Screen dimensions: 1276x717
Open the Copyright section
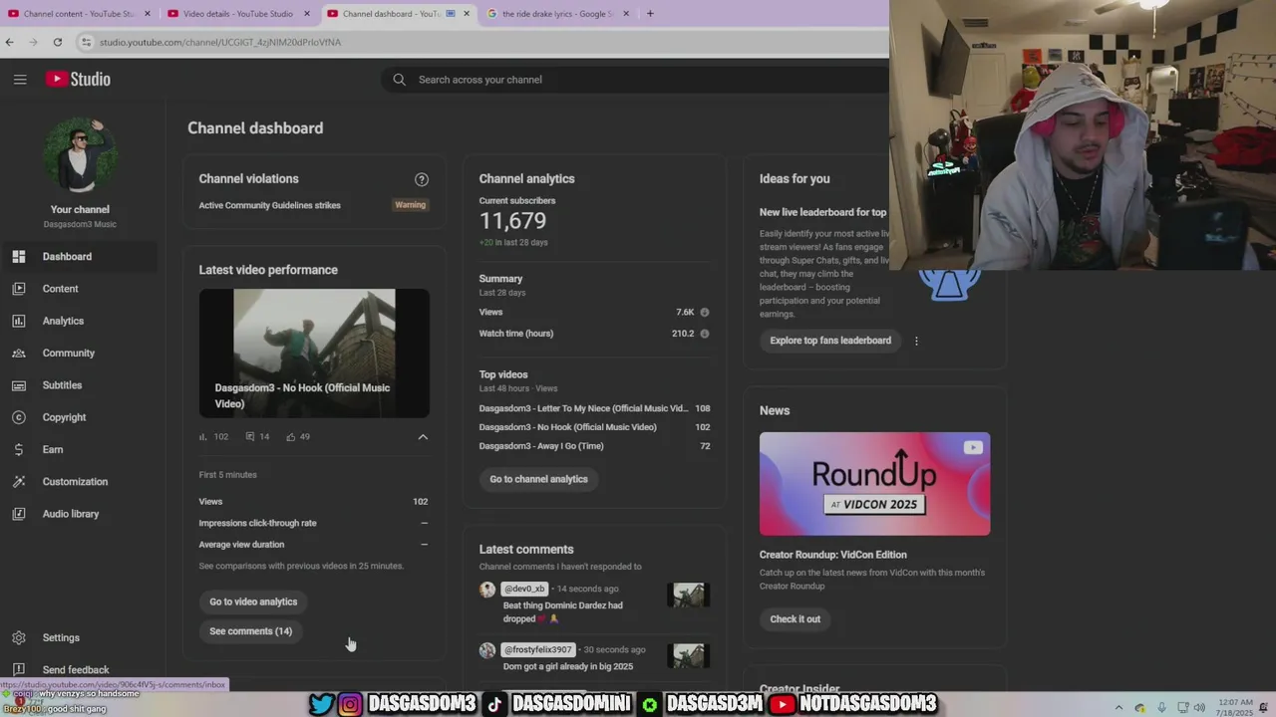[x=79, y=417]
